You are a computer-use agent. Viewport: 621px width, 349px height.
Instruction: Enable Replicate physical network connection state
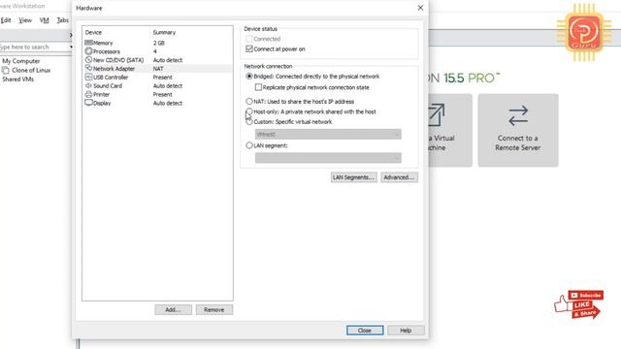click(258, 87)
